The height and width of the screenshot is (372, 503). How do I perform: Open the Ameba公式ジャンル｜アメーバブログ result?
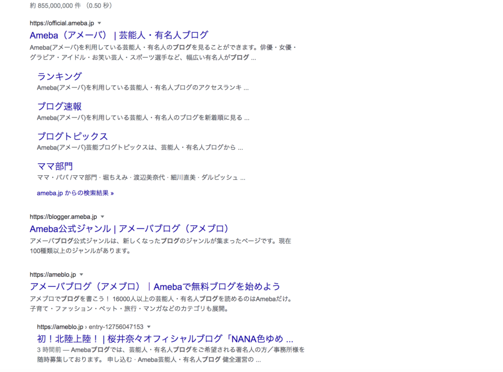tap(129, 229)
